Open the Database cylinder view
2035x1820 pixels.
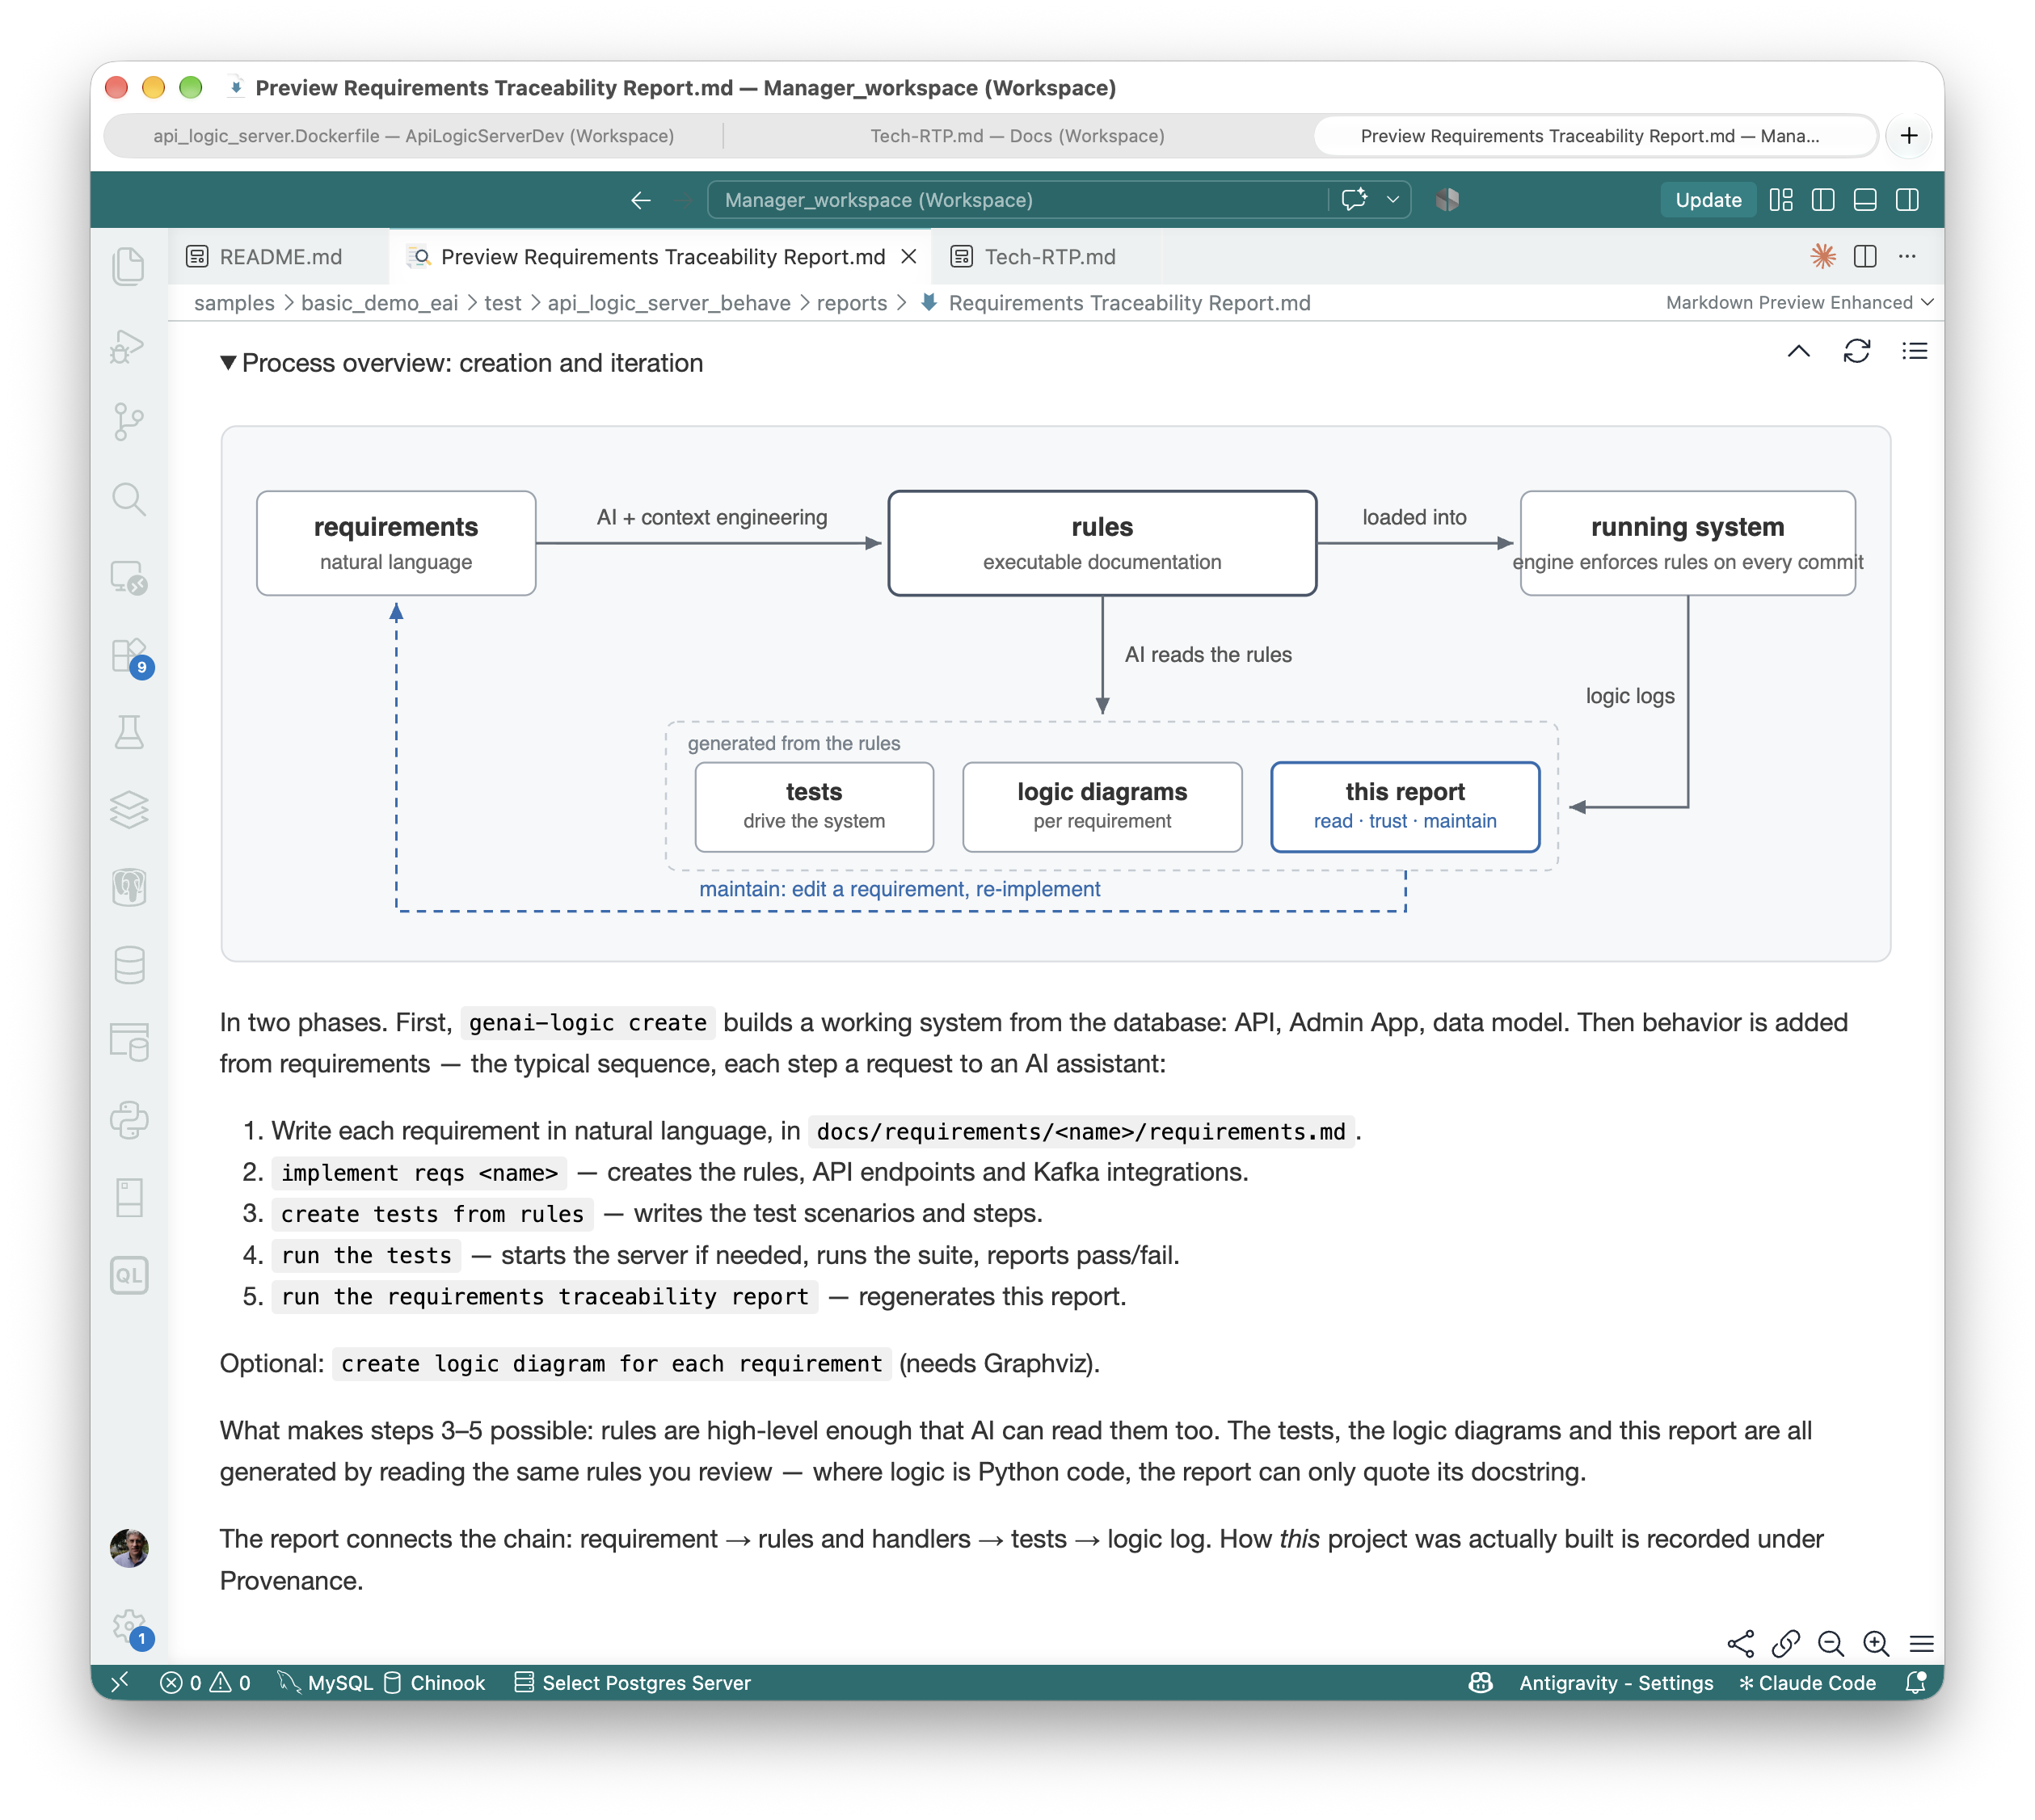[128, 965]
